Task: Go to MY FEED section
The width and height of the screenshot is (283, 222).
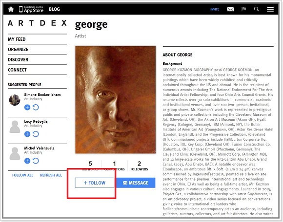Action: coord(17,39)
